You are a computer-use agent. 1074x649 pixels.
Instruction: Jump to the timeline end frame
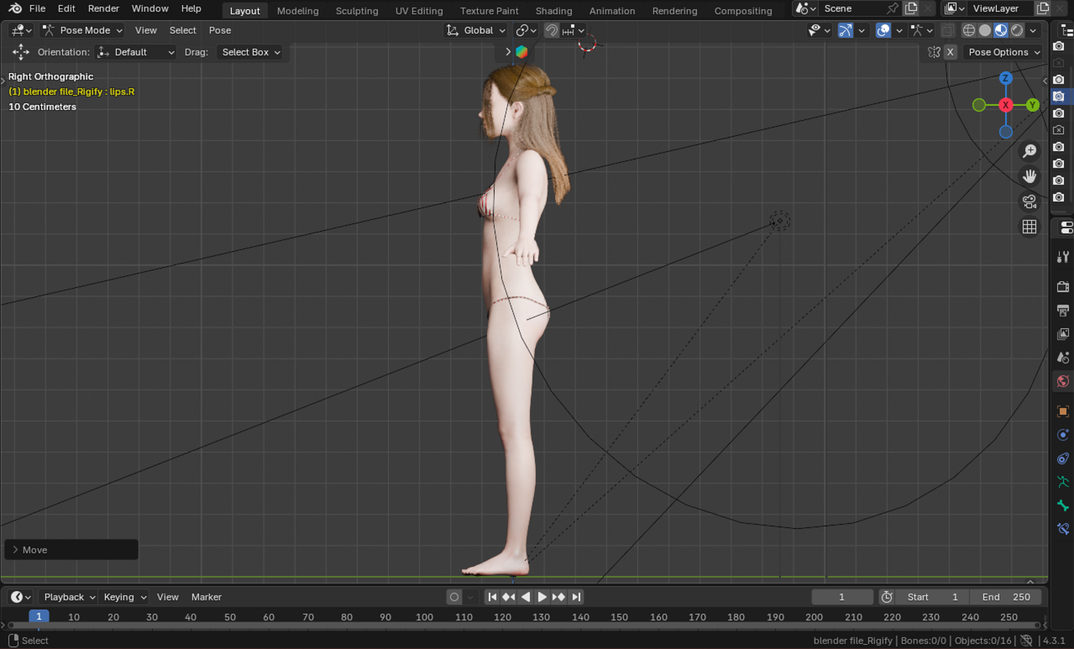(576, 597)
